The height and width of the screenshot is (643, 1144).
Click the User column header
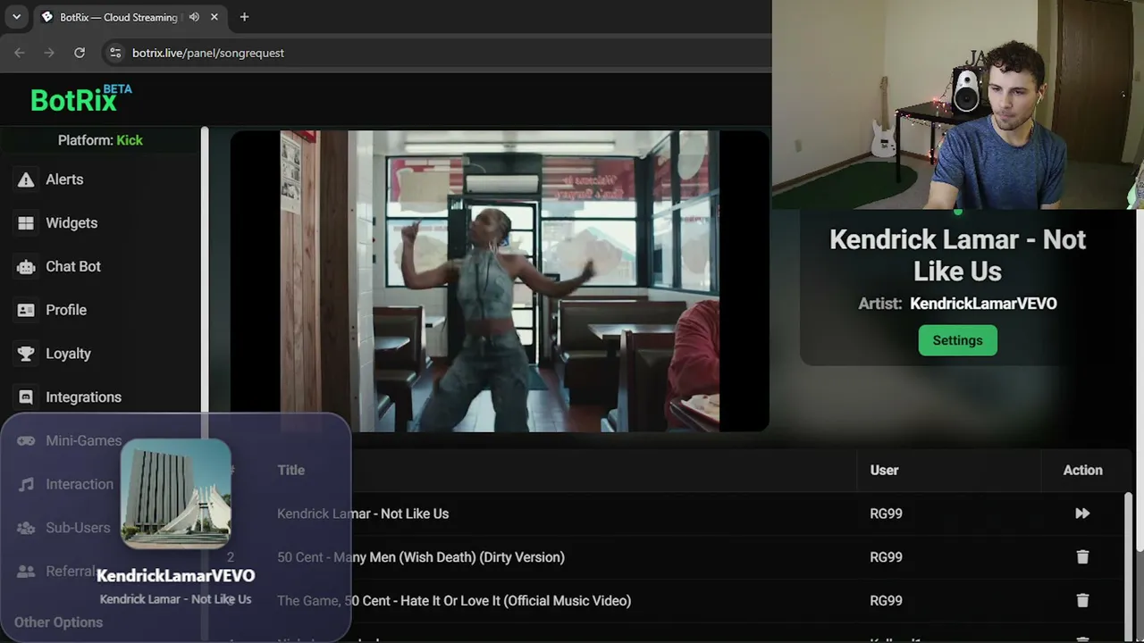tap(884, 470)
